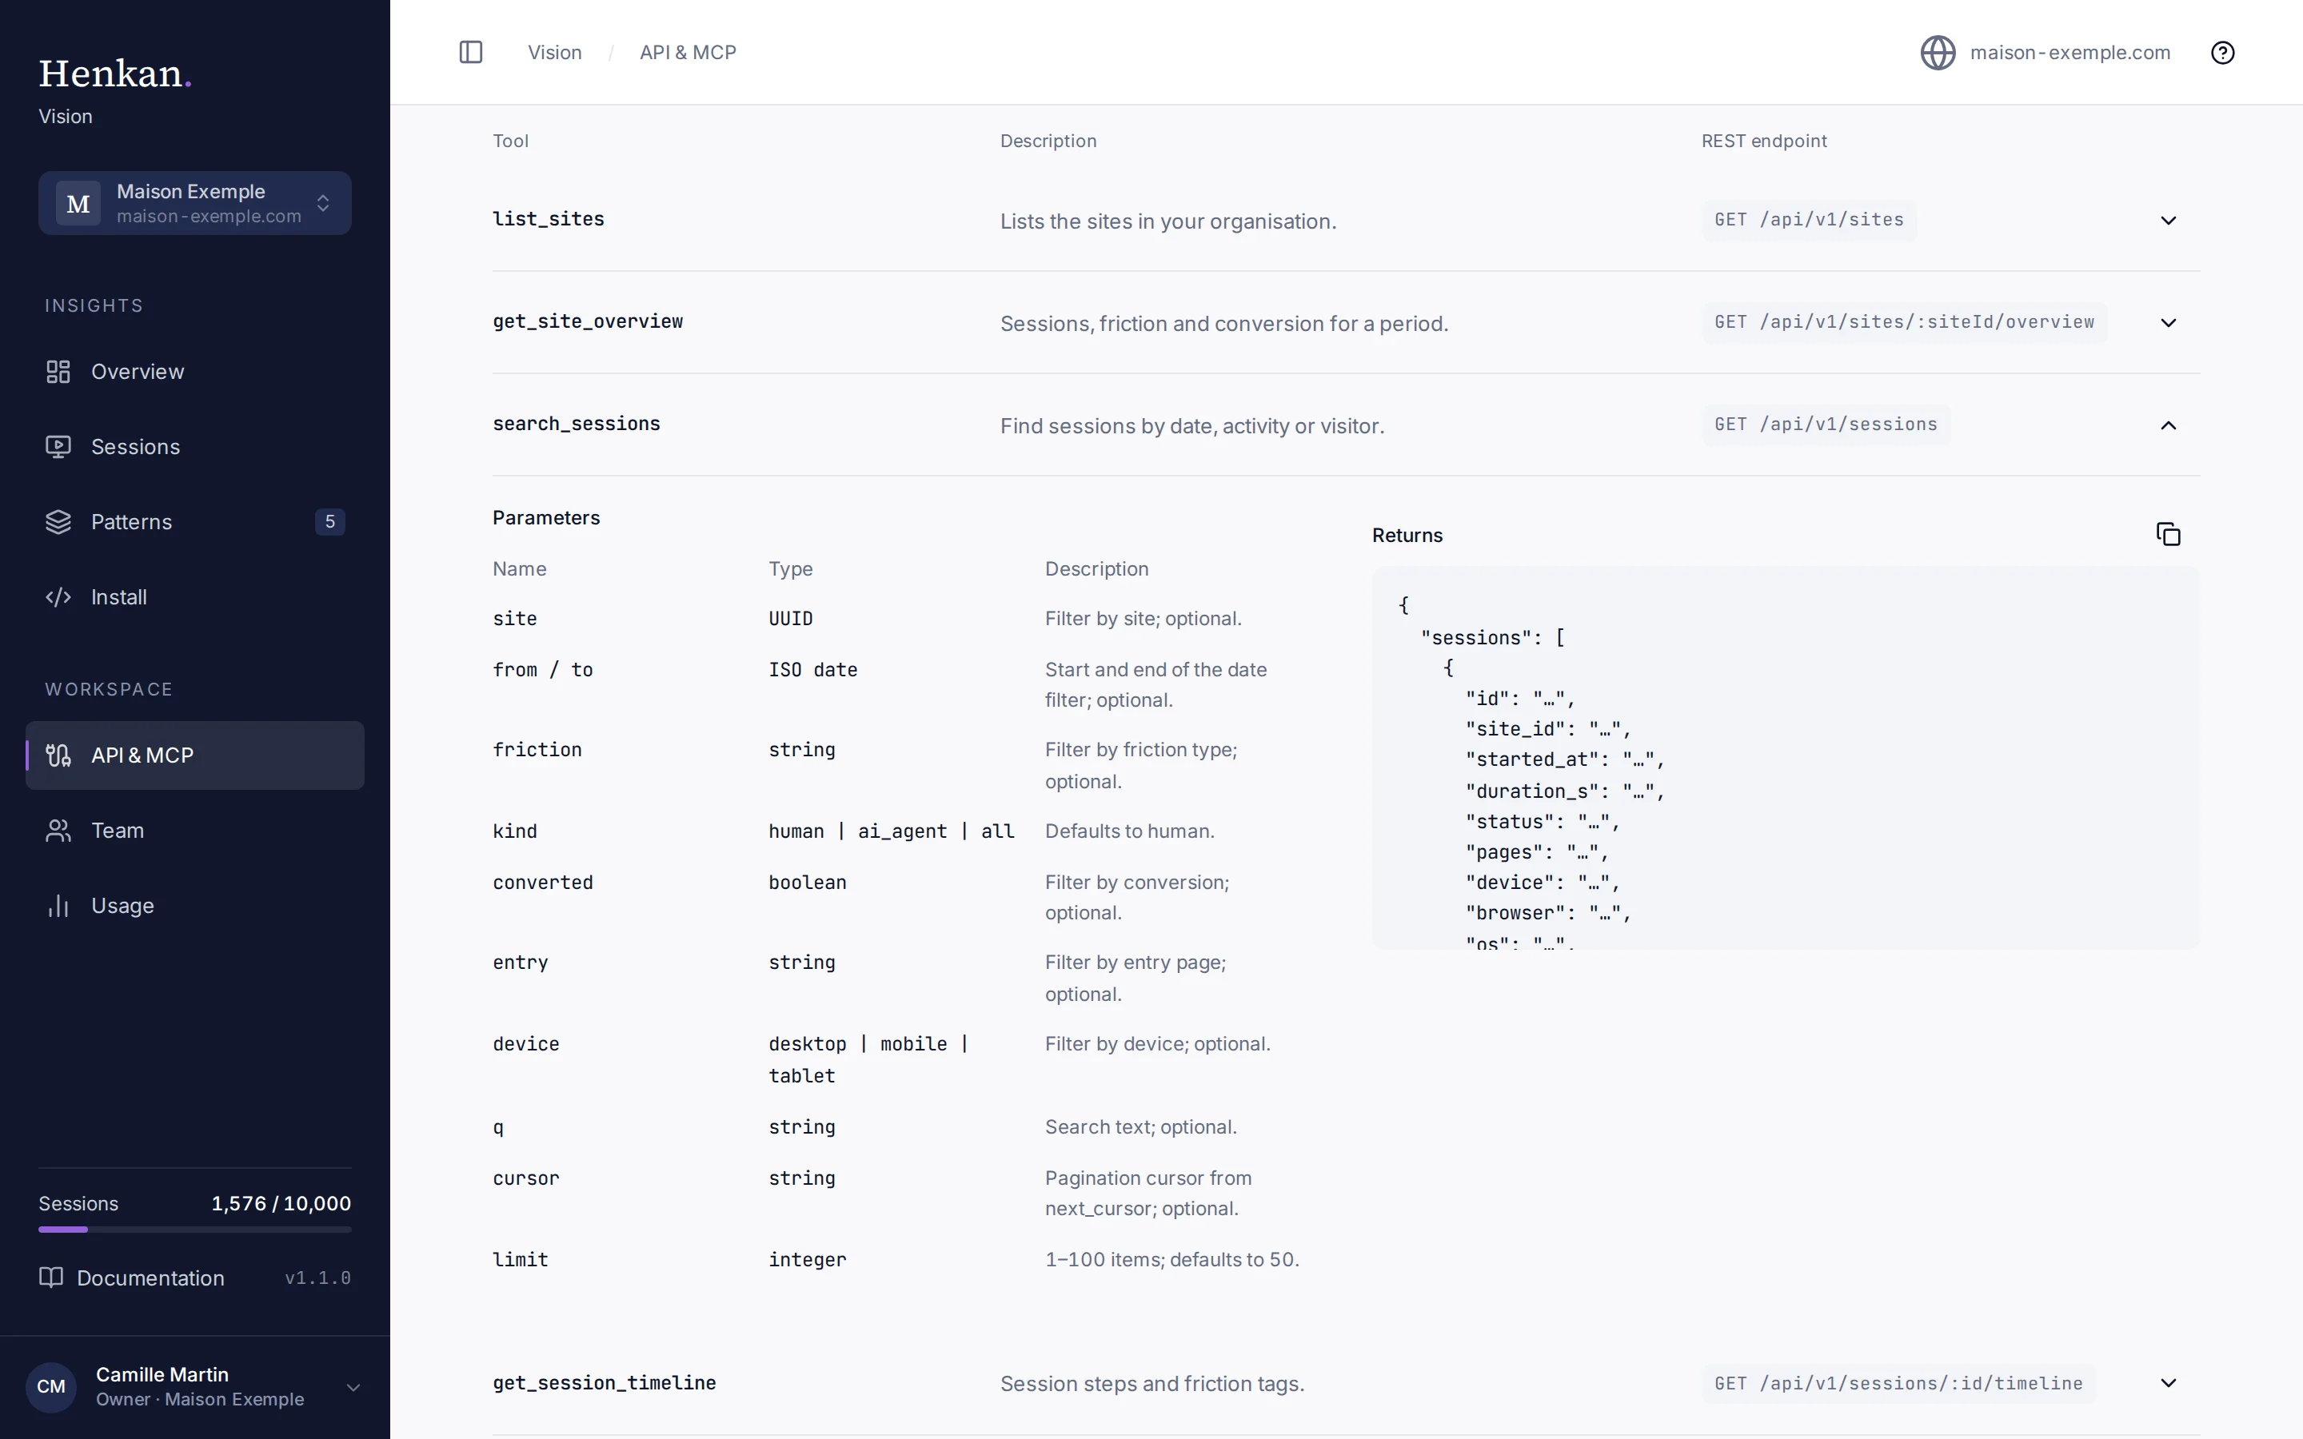The width and height of the screenshot is (2303, 1439).
Task: Click the CM user avatar
Action: (51, 1387)
